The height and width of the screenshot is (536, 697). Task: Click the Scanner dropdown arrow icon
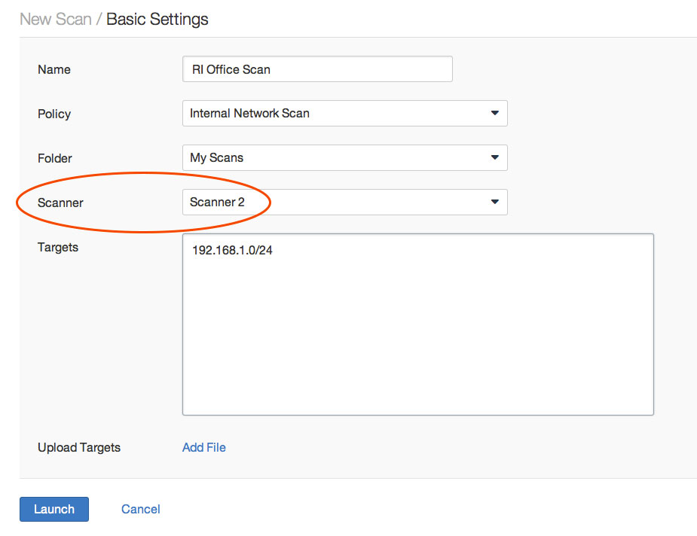coord(495,202)
